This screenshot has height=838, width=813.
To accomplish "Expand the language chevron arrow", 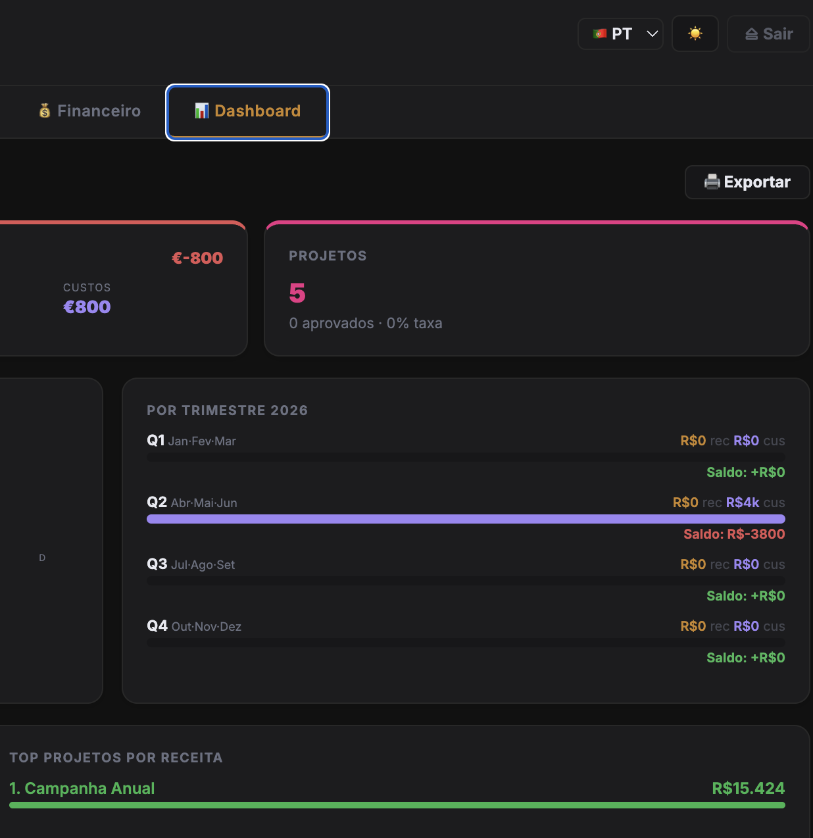I will click(652, 34).
